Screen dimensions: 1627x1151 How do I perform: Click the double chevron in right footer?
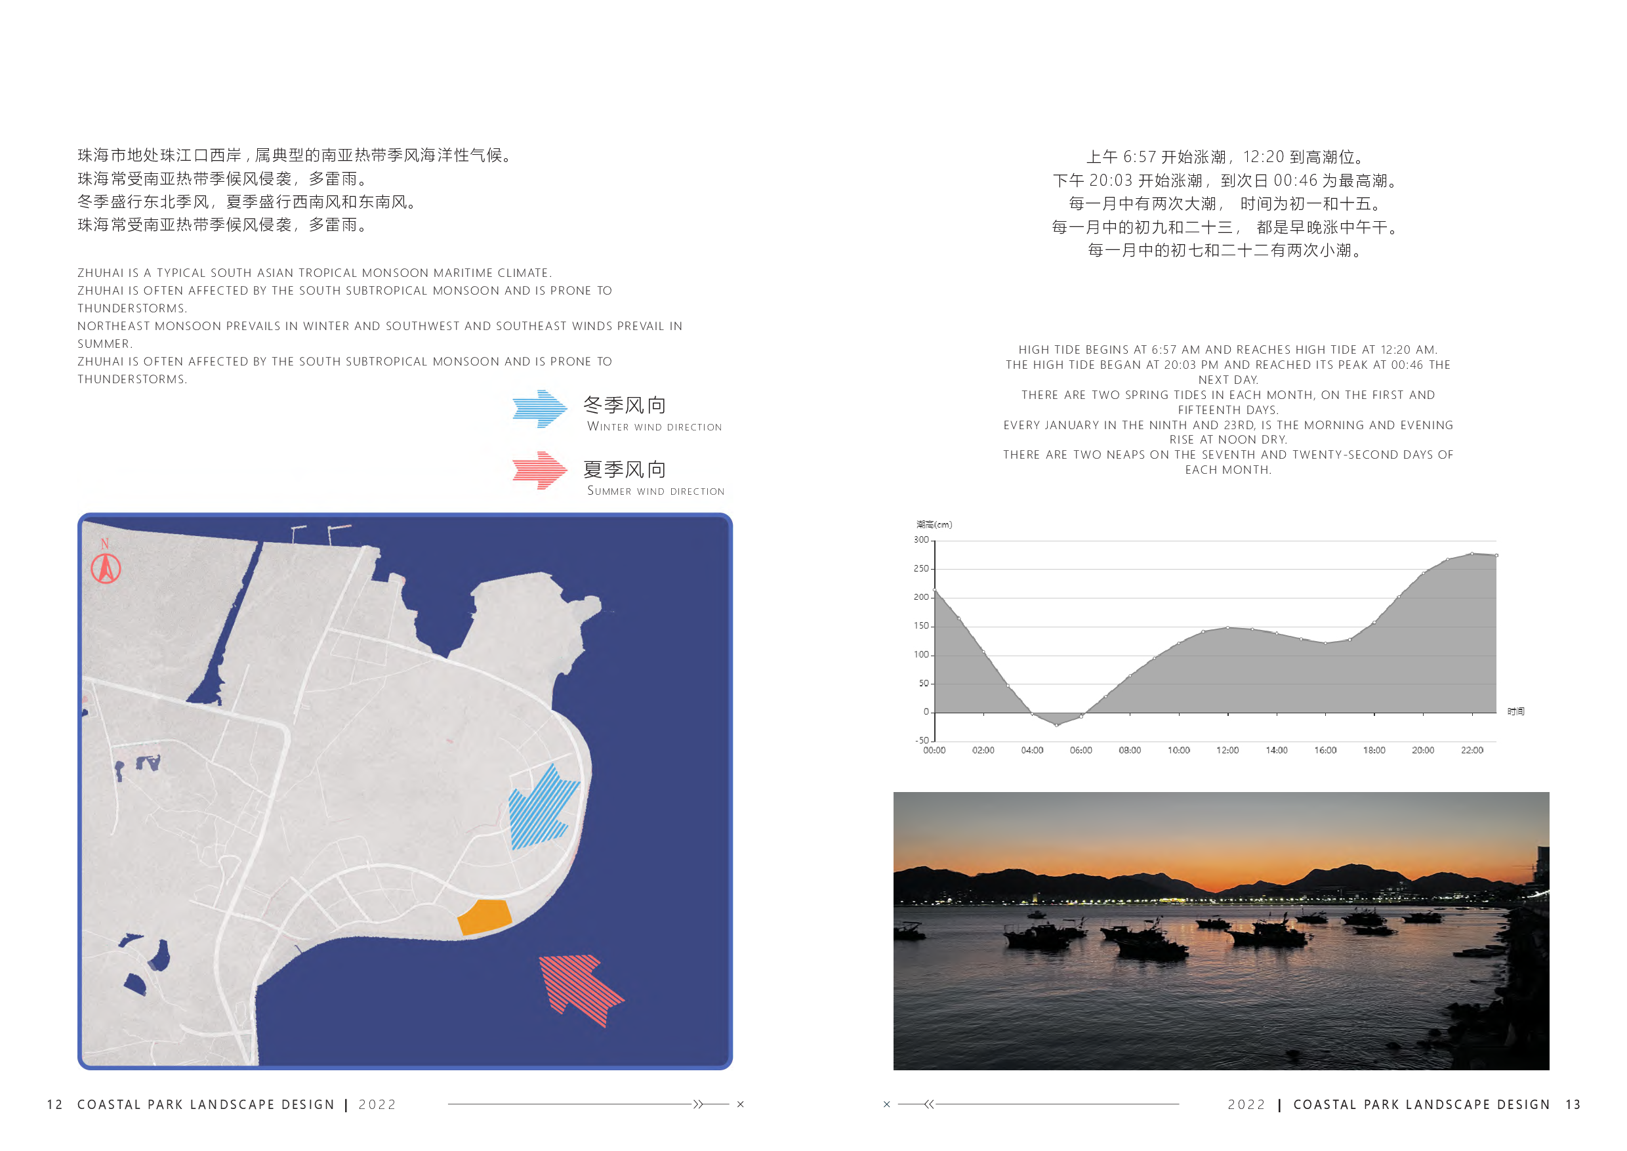929,1104
